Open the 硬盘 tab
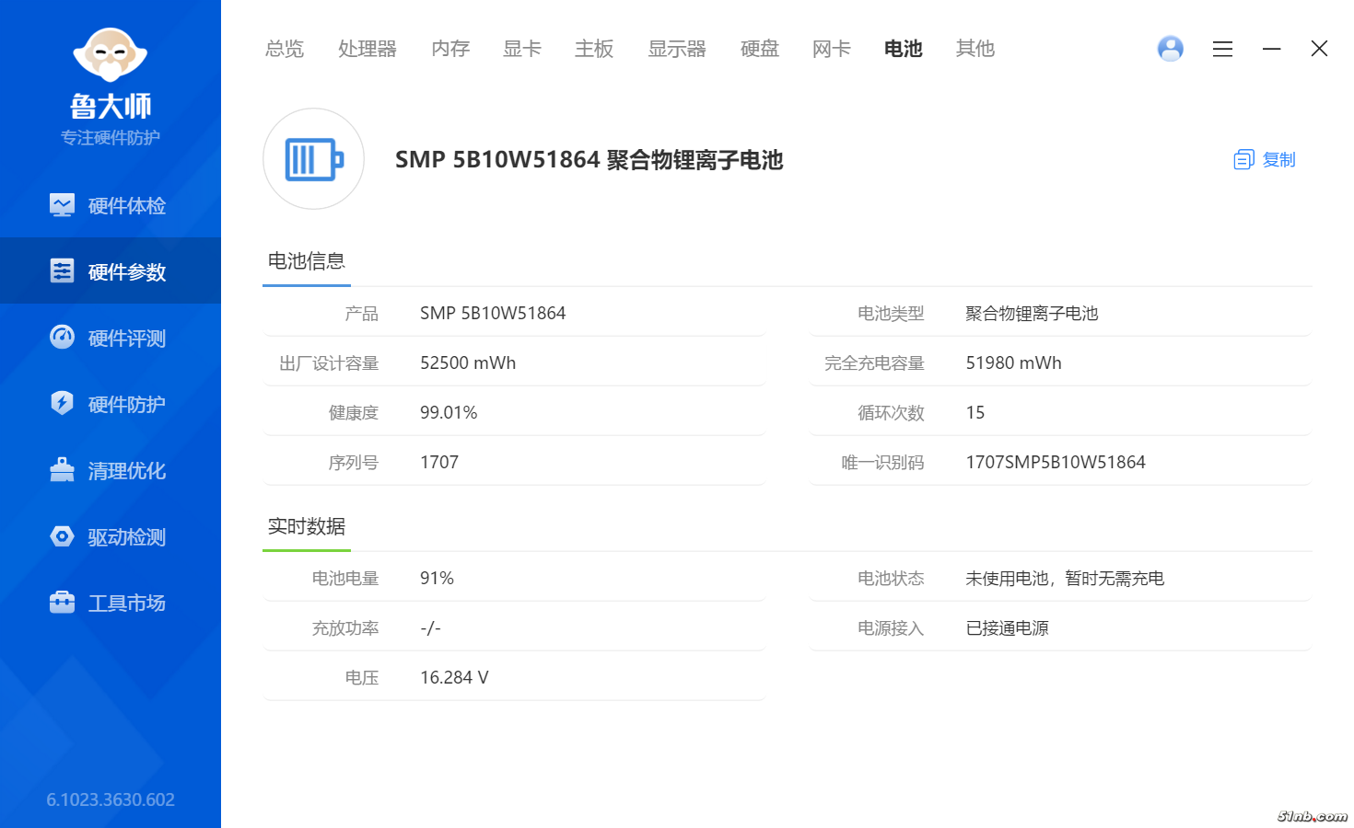Screen dimensions: 1354x828 pyautogui.click(x=759, y=49)
